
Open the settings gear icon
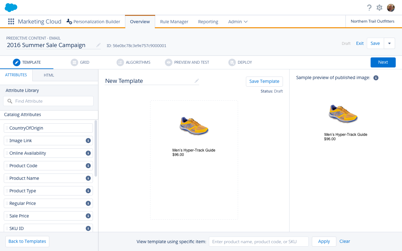pyautogui.click(x=379, y=8)
